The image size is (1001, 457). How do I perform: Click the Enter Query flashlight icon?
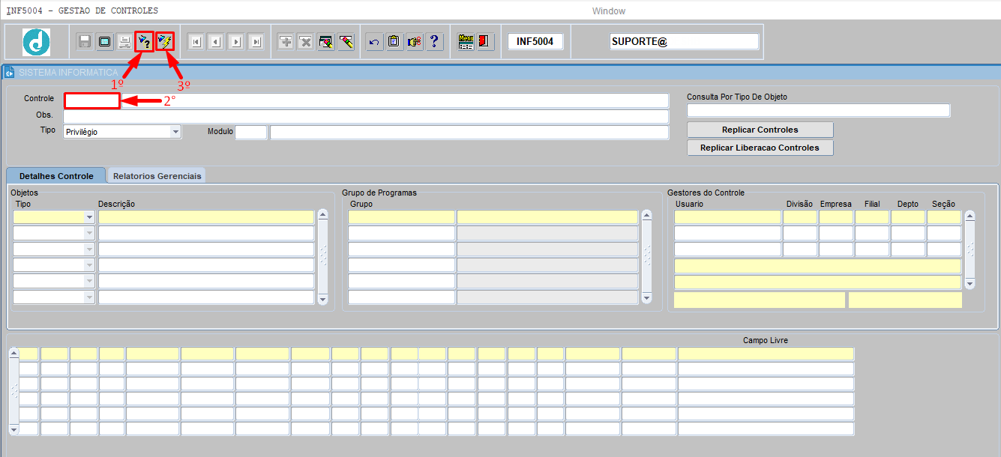click(x=145, y=42)
